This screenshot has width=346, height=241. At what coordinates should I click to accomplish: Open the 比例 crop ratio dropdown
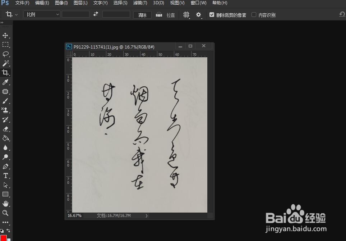[41, 14]
